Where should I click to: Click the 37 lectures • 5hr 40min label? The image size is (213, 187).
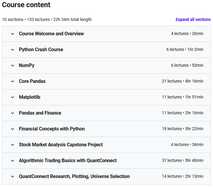pyautogui.click(x=183, y=161)
